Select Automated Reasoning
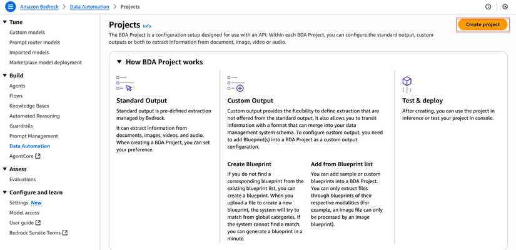Screen dimensions: 516x250 34,116
